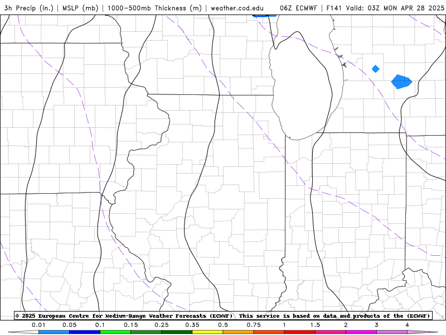Click the ECMWF copyright notice banner
The image size is (446, 335).
pos(223,315)
